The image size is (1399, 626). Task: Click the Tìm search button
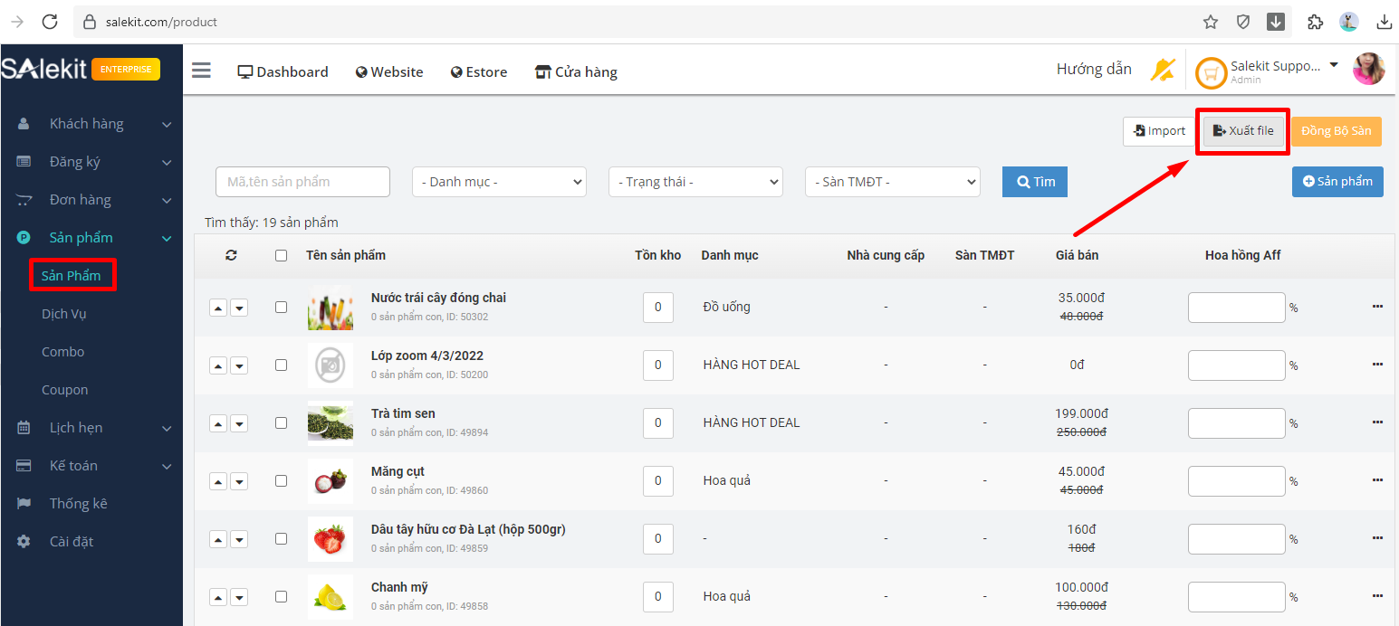[x=1035, y=182]
